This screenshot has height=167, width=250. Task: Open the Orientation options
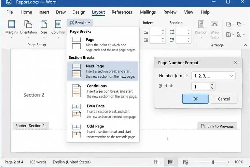coord(28,29)
